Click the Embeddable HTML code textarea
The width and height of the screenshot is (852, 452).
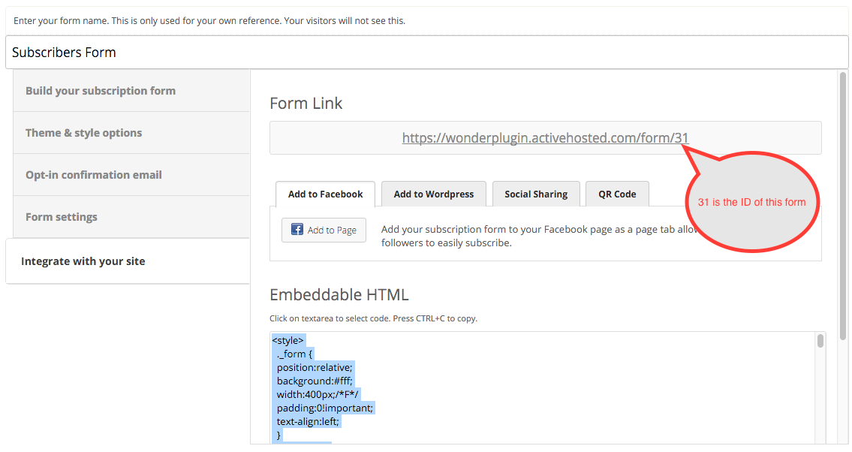pos(540,390)
